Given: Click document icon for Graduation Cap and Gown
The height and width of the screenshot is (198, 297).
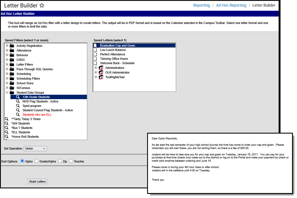Looking at the screenshot, I should [x=95, y=45].
